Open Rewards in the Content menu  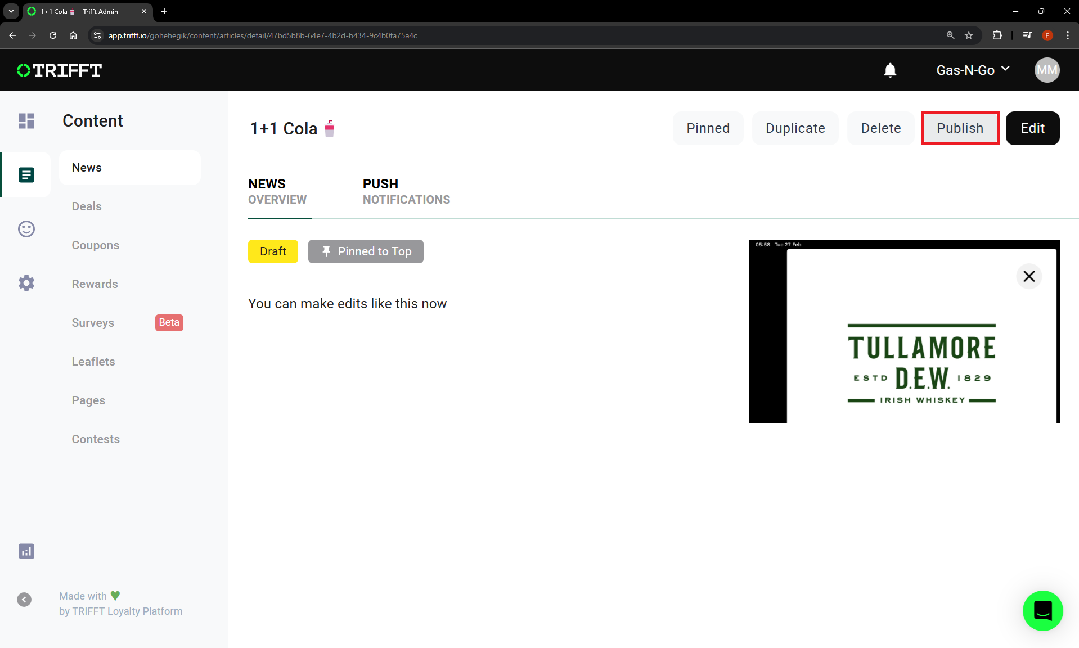point(95,284)
